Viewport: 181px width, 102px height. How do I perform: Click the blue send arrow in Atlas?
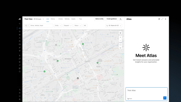165,98
